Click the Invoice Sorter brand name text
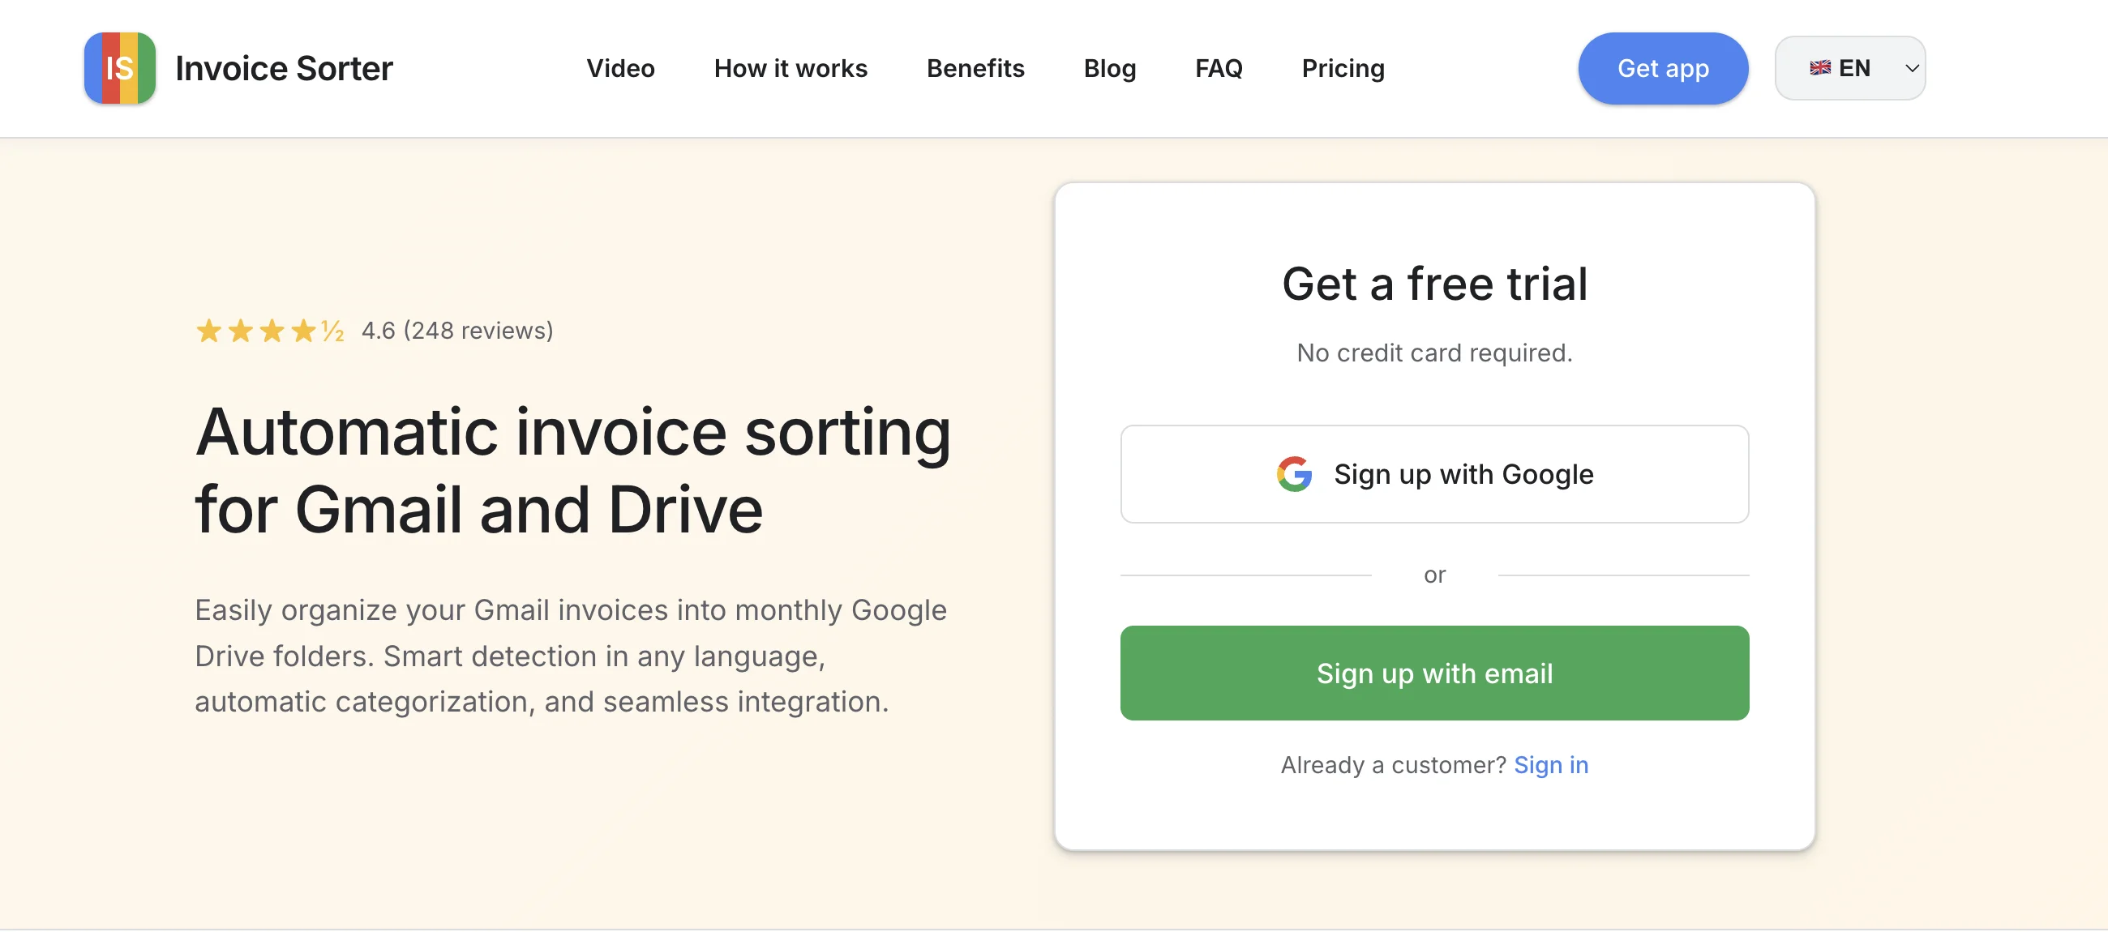Viewport: 2108px width, 932px height. point(285,68)
